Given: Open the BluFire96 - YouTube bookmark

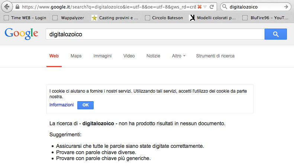Looking at the screenshot, I should click(265, 18).
